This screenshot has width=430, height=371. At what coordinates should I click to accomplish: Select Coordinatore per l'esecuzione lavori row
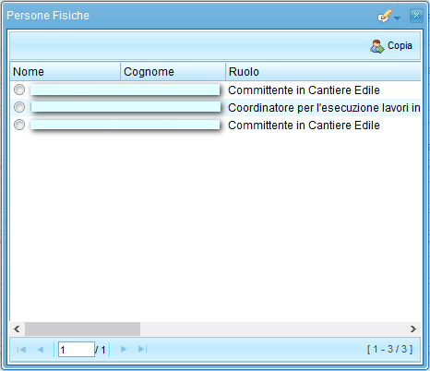point(215,107)
